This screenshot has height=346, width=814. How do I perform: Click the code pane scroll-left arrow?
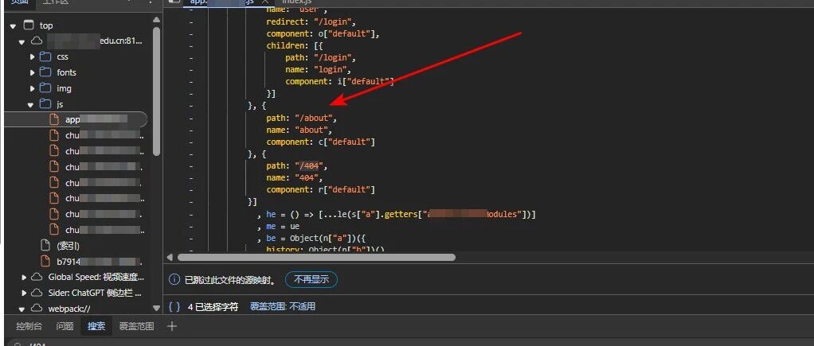click(169, 257)
